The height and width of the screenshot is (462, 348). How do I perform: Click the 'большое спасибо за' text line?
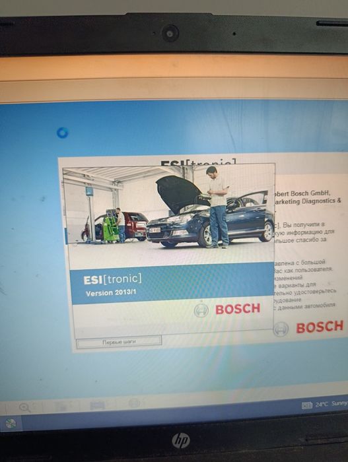pyautogui.click(x=300, y=240)
